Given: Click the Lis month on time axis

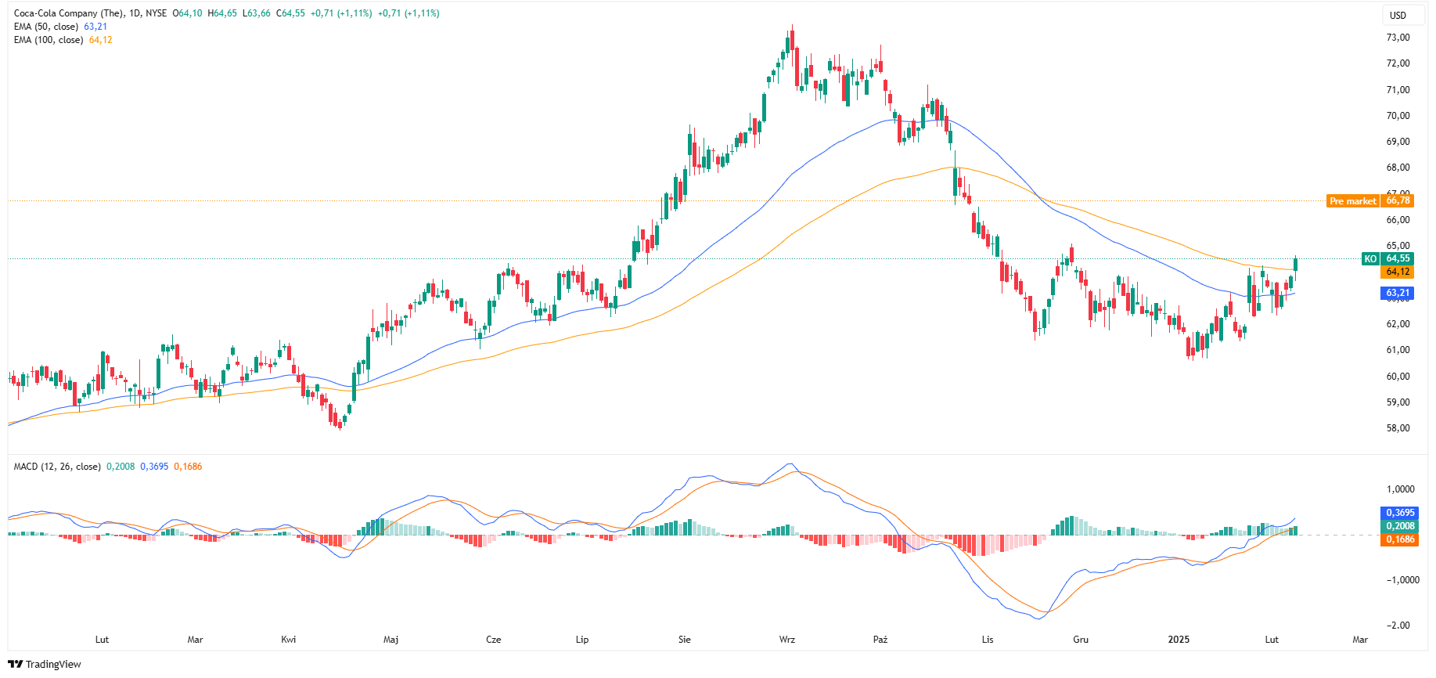Looking at the screenshot, I should (x=988, y=640).
